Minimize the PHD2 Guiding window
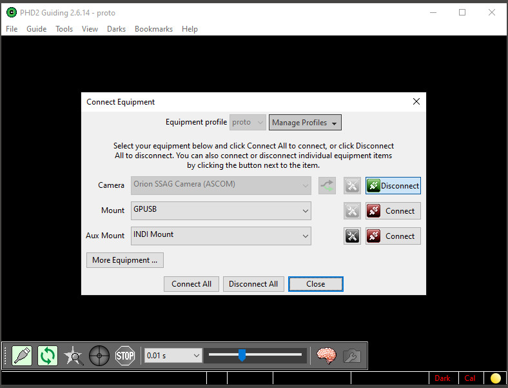The height and width of the screenshot is (388, 508). coord(433,12)
